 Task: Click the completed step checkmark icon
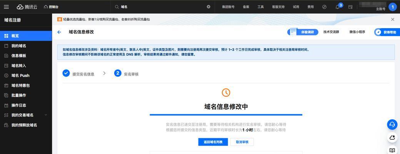[x=66, y=73]
